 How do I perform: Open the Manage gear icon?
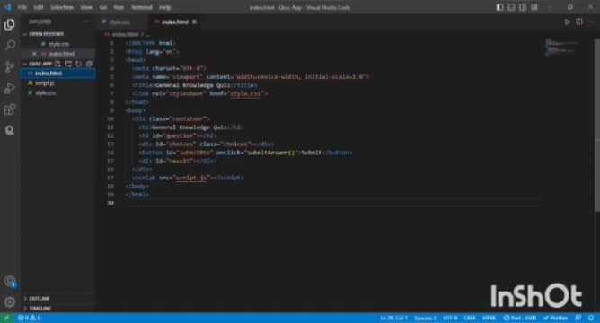(10, 302)
